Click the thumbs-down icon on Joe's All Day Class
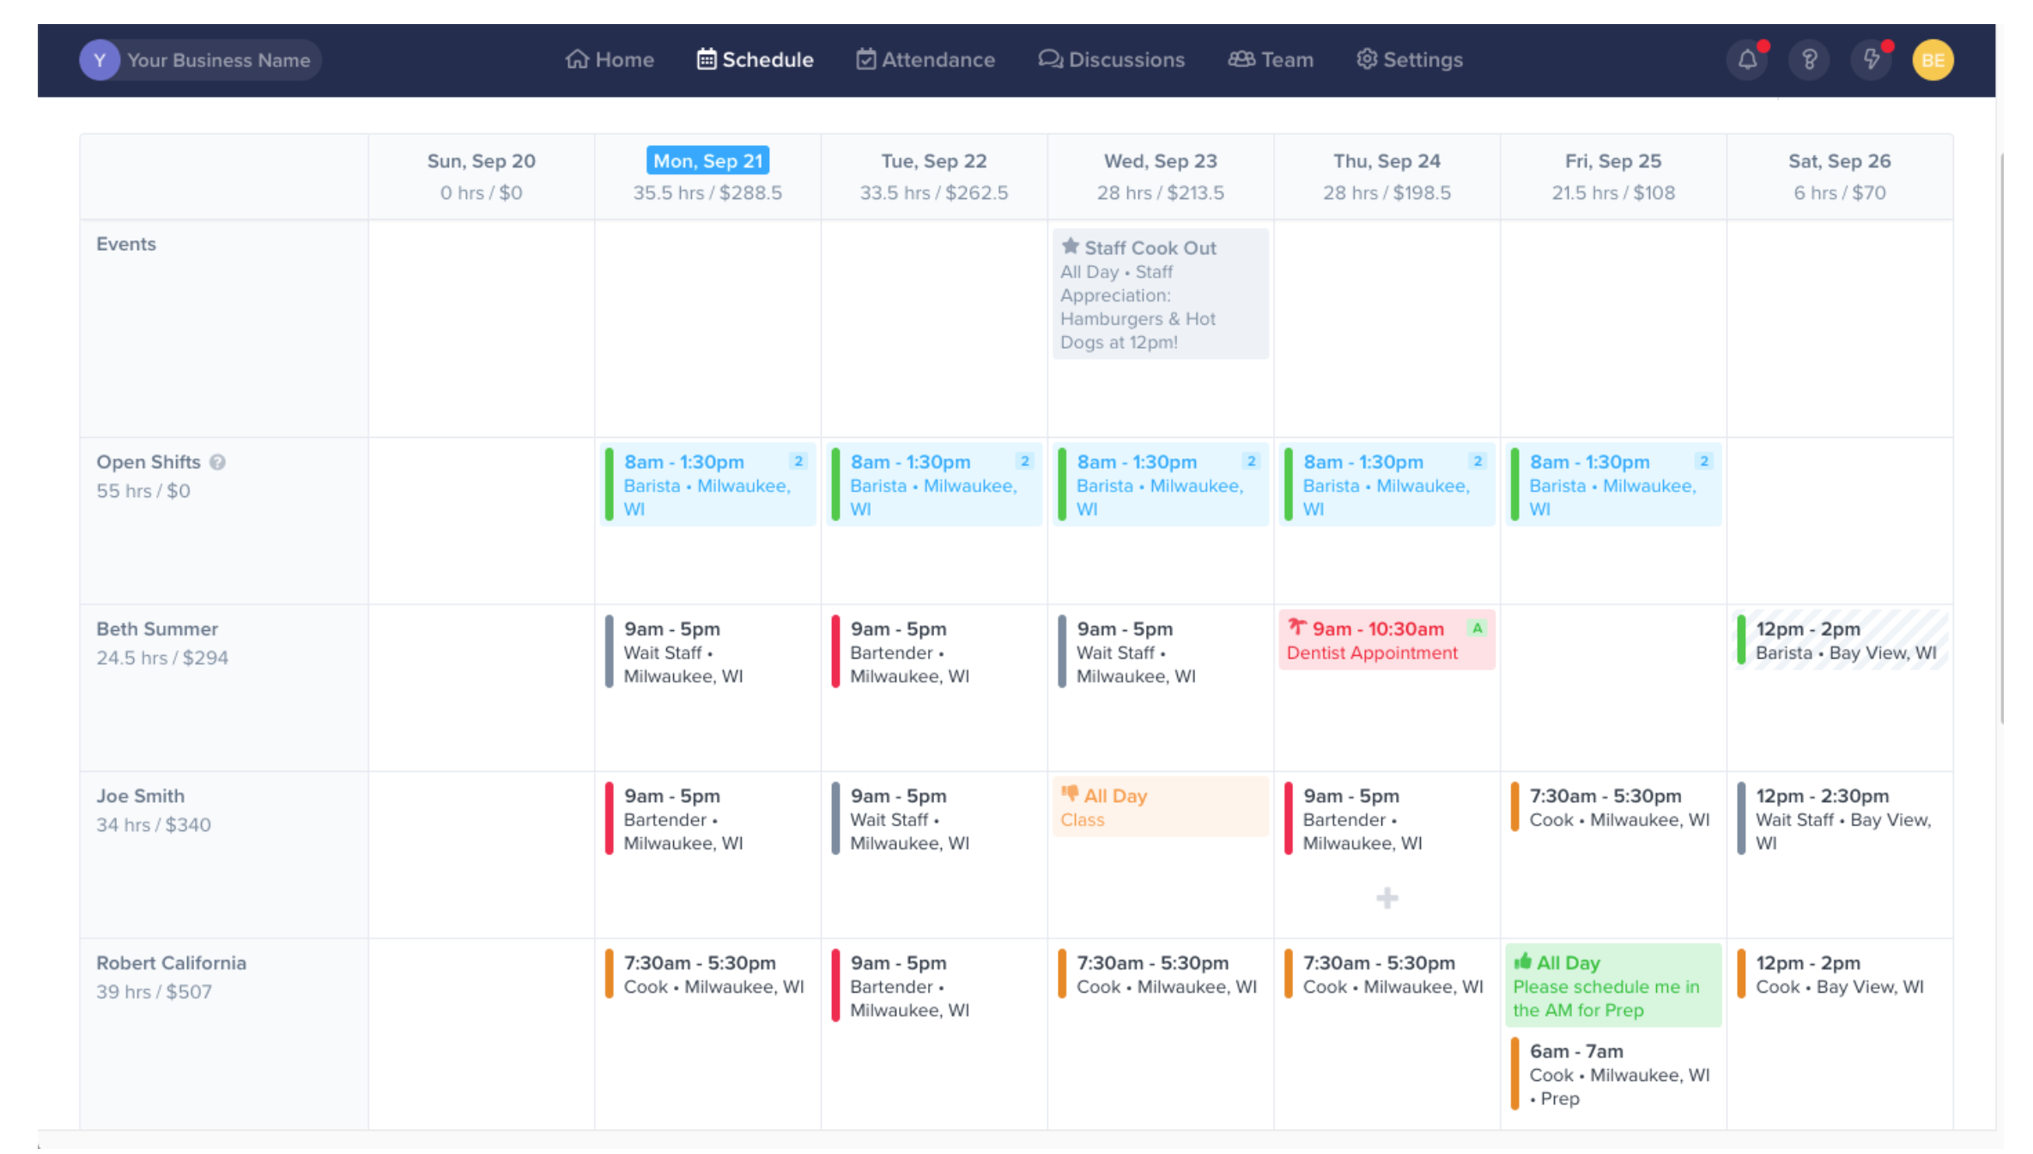The width and height of the screenshot is (2033, 1154). [1070, 794]
